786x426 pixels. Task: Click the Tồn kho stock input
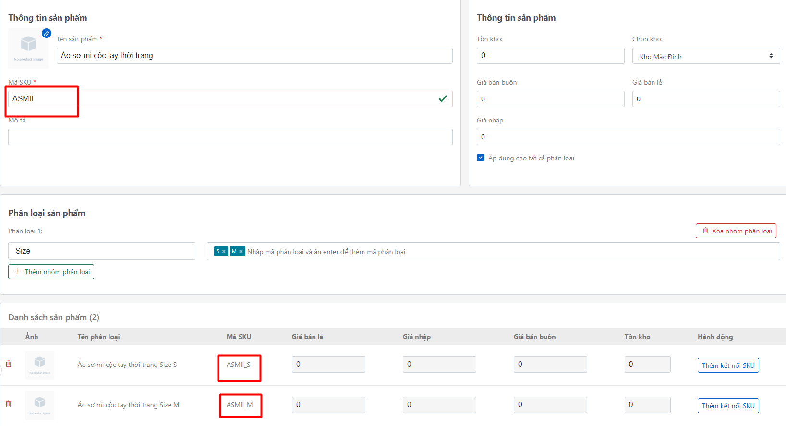coord(551,56)
